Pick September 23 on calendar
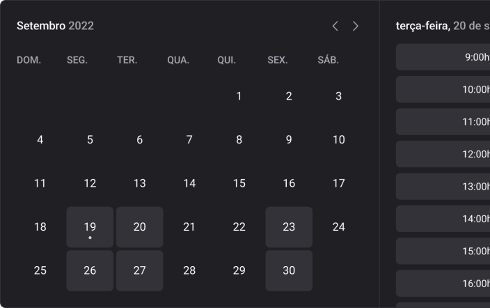 pos(289,227)
